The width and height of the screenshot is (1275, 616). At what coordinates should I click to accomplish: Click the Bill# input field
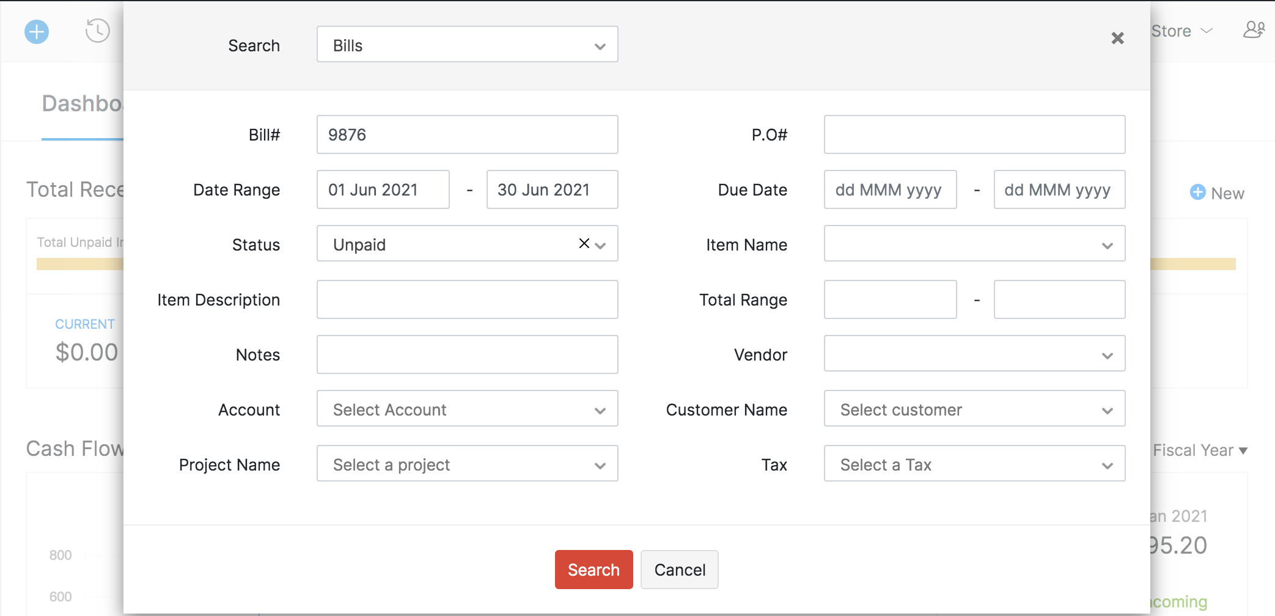click(467, 134)
